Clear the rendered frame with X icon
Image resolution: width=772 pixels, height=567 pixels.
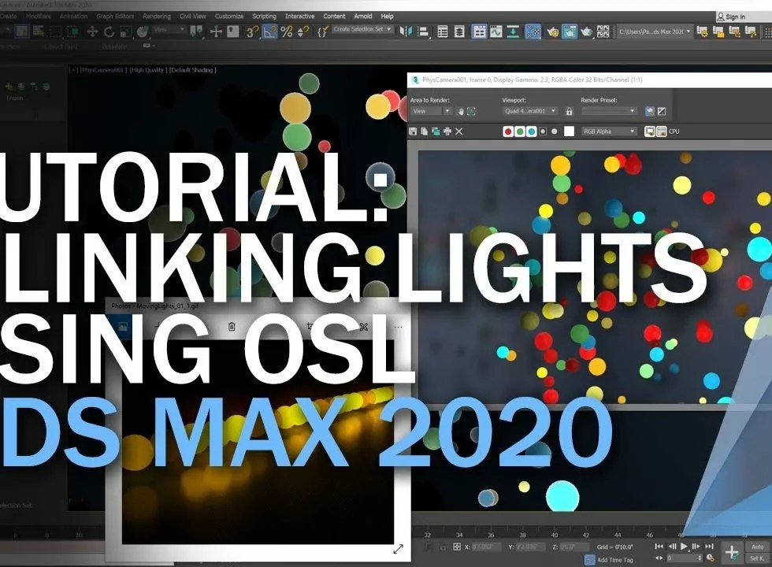click(x=458, y=132)
